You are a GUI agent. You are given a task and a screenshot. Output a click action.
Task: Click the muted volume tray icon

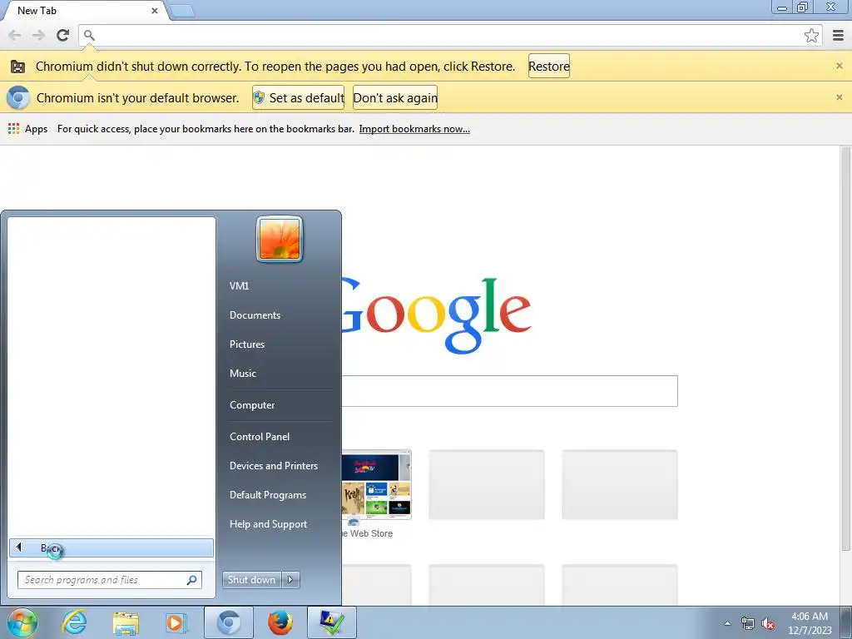[x=768, y=624]
